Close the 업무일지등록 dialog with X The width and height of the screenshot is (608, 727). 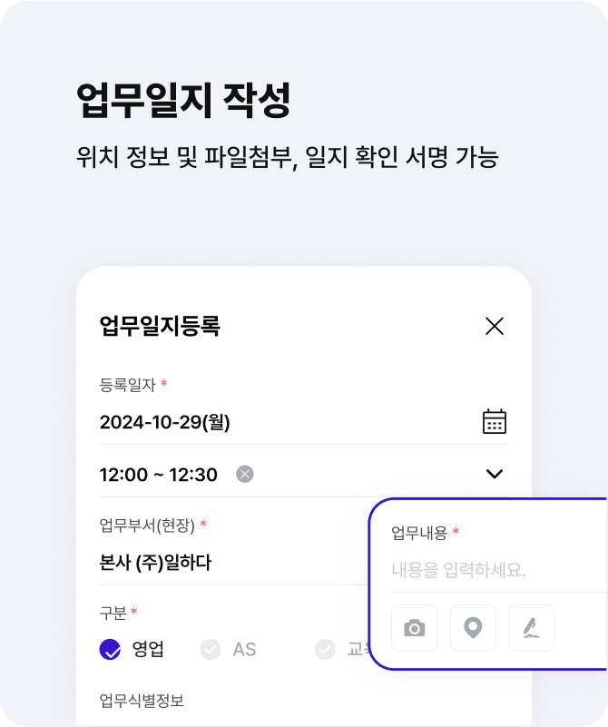click(495, 326)
